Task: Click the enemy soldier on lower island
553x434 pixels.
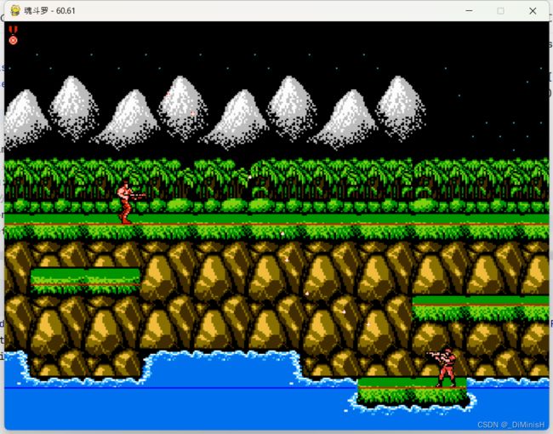Action: [x=443, y=367]
